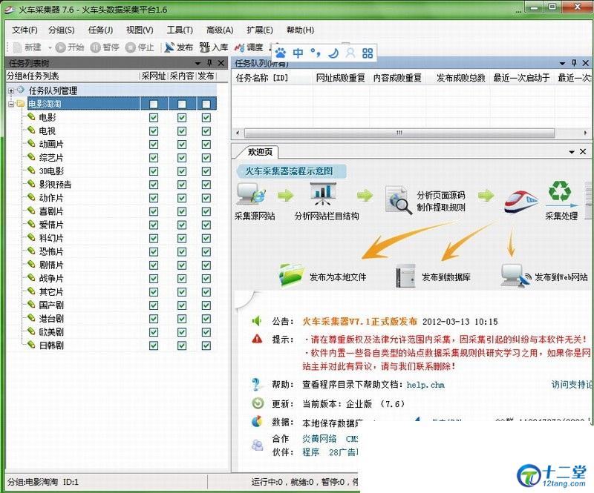Click the 发布 publish toolbar icon

[169, 47]
